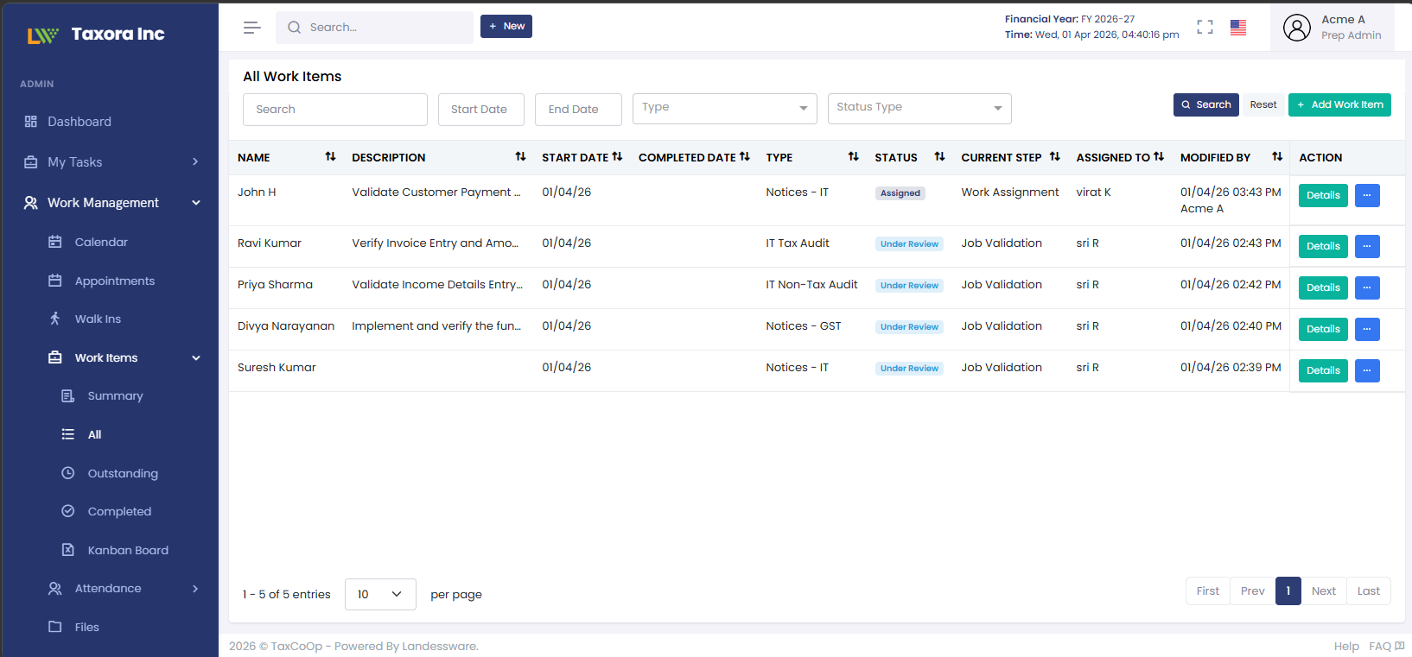
Task: Focus the work items Search text field
Action: [335, 110]
